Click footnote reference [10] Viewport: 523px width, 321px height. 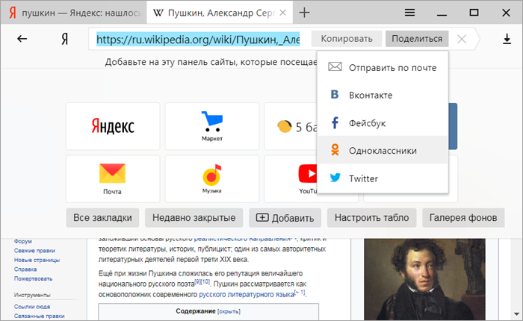pos(205,281)
